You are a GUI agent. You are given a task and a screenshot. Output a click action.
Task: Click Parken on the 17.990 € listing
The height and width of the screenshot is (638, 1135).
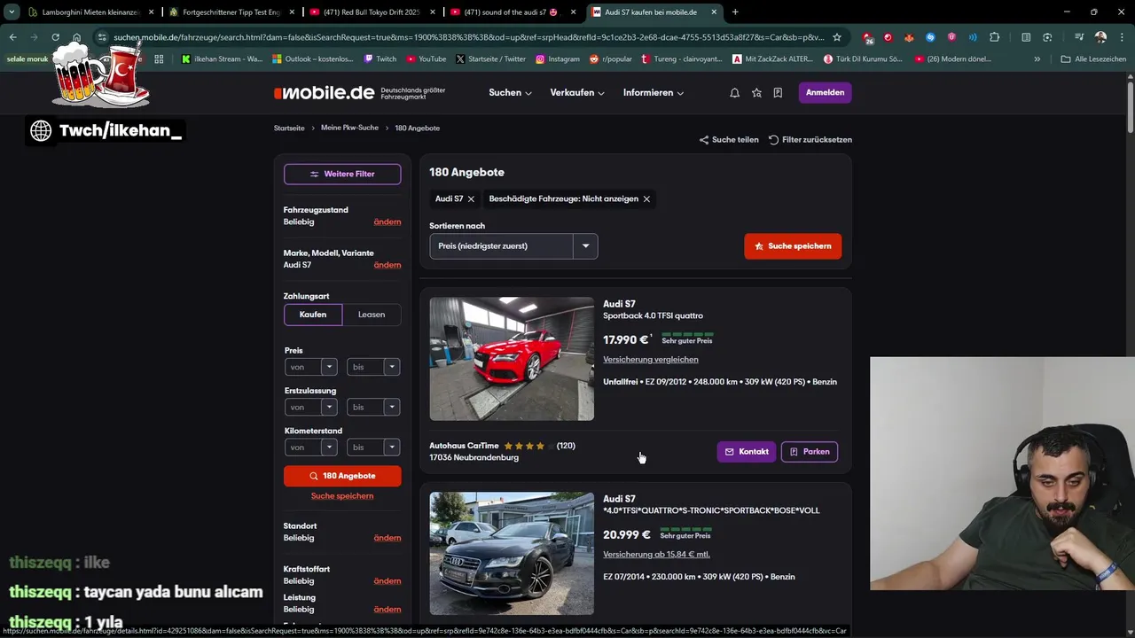tap(810, 452)
